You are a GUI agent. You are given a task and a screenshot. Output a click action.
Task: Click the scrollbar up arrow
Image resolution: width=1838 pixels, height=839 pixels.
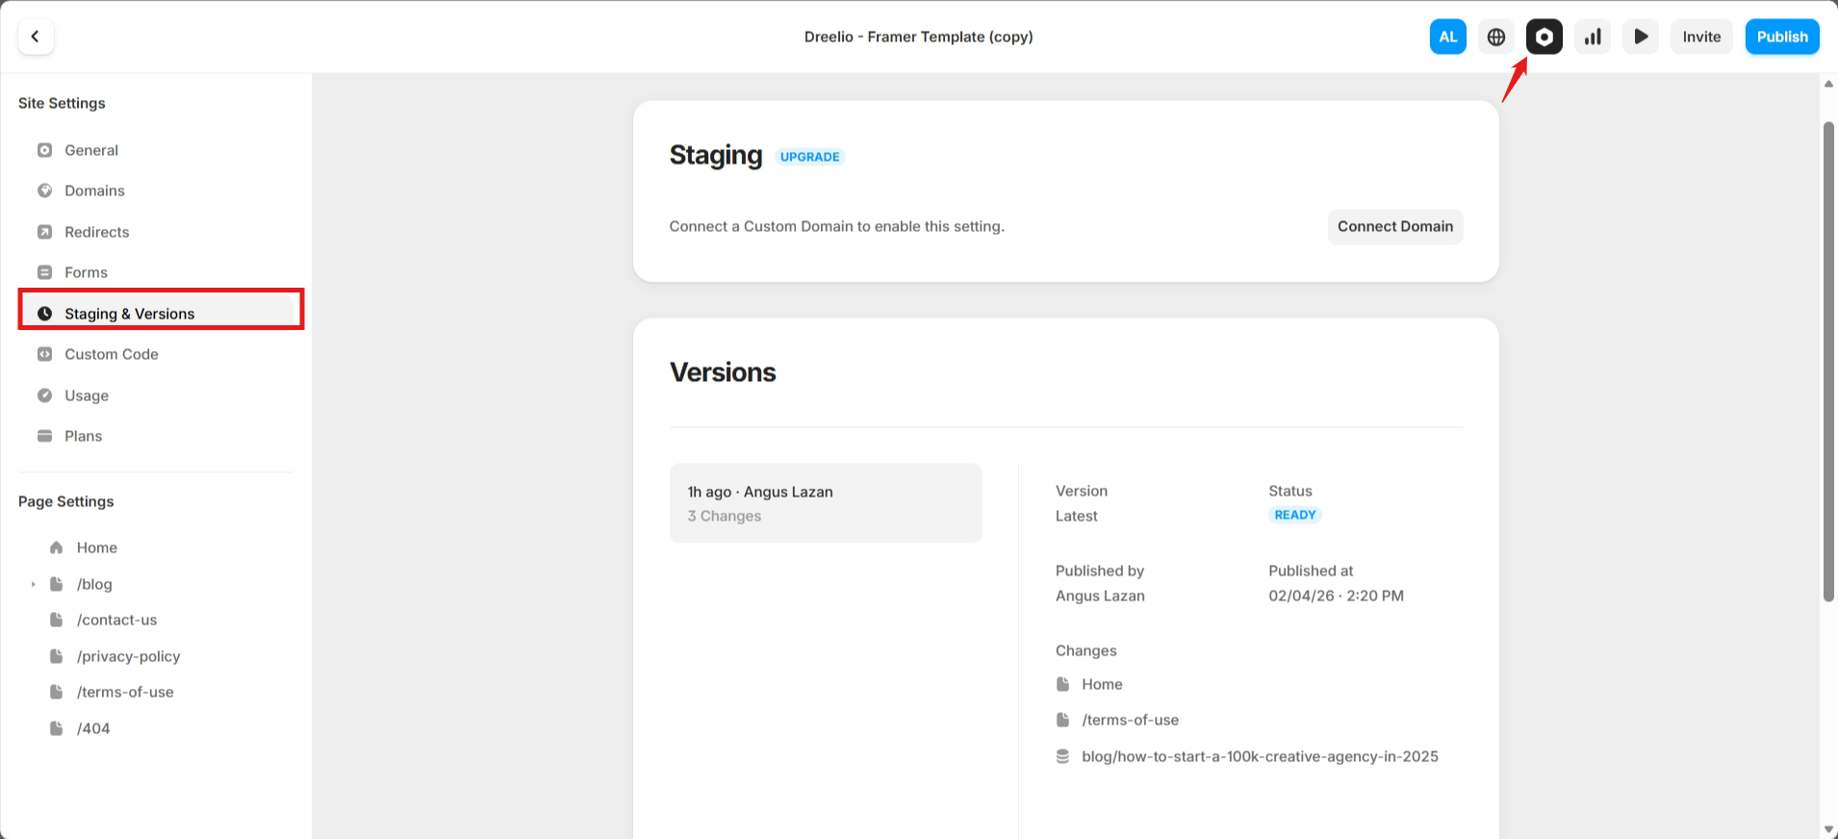pos(1828,84)
